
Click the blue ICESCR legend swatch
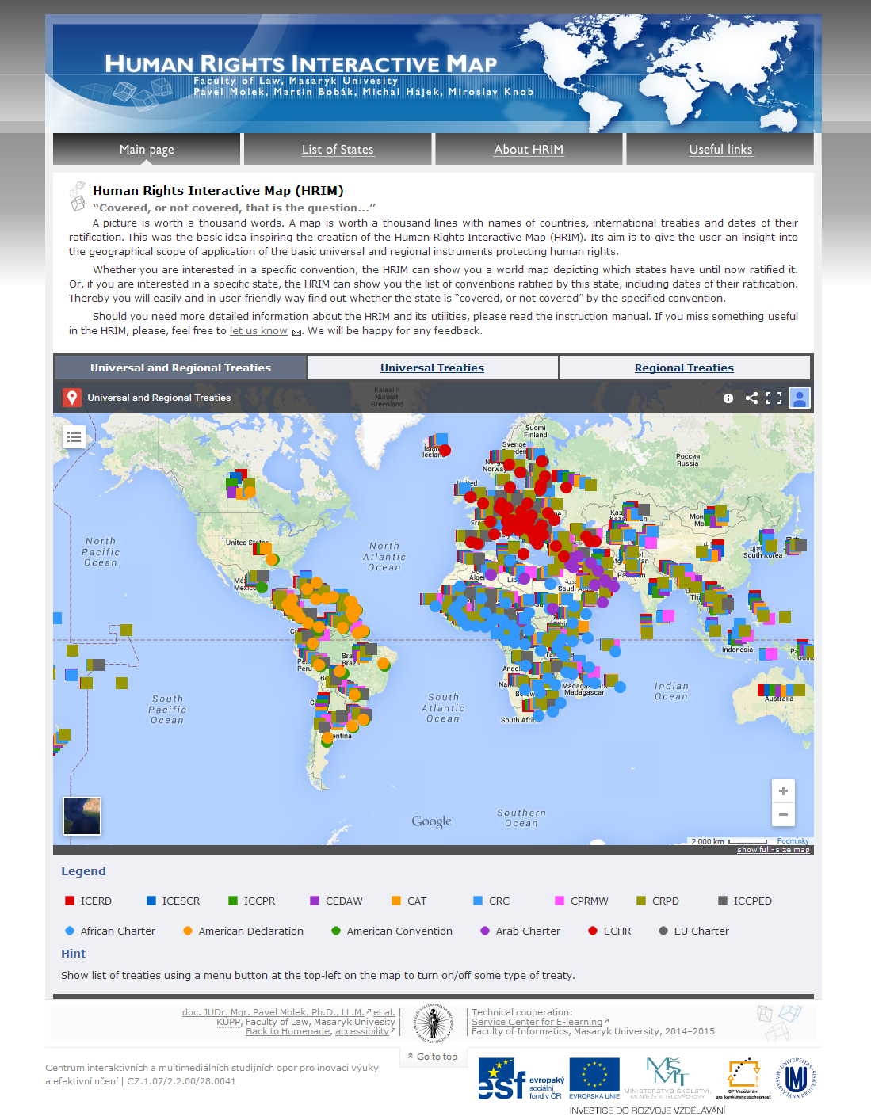pyautogui.click(x=151, y=901)
